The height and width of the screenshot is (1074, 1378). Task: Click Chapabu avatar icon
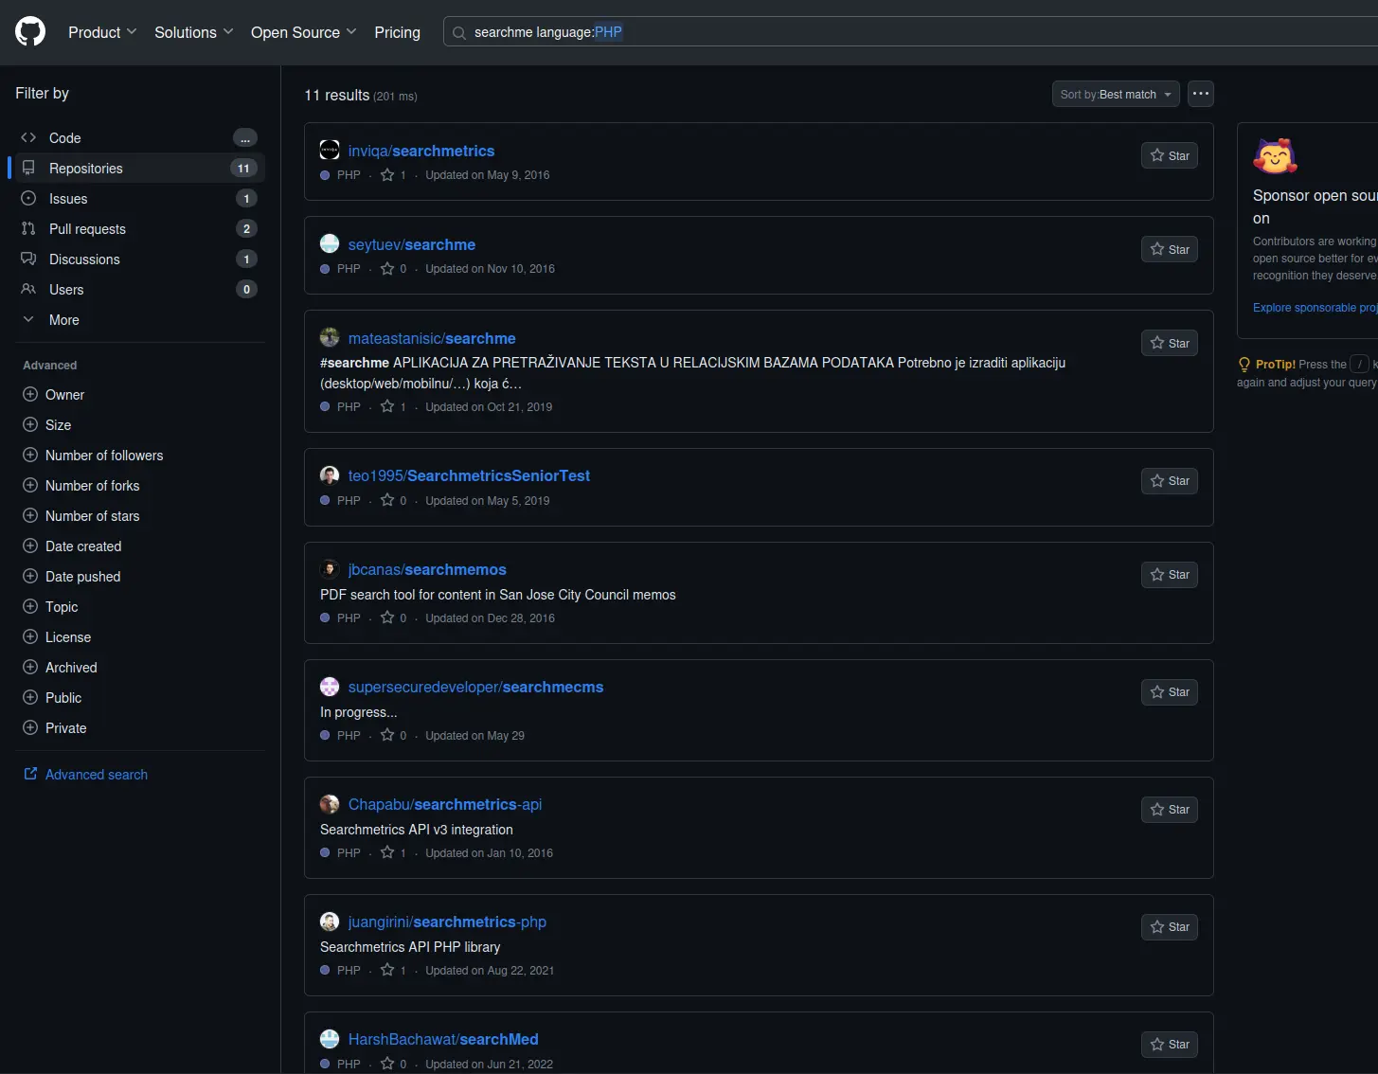coord(330,803)
